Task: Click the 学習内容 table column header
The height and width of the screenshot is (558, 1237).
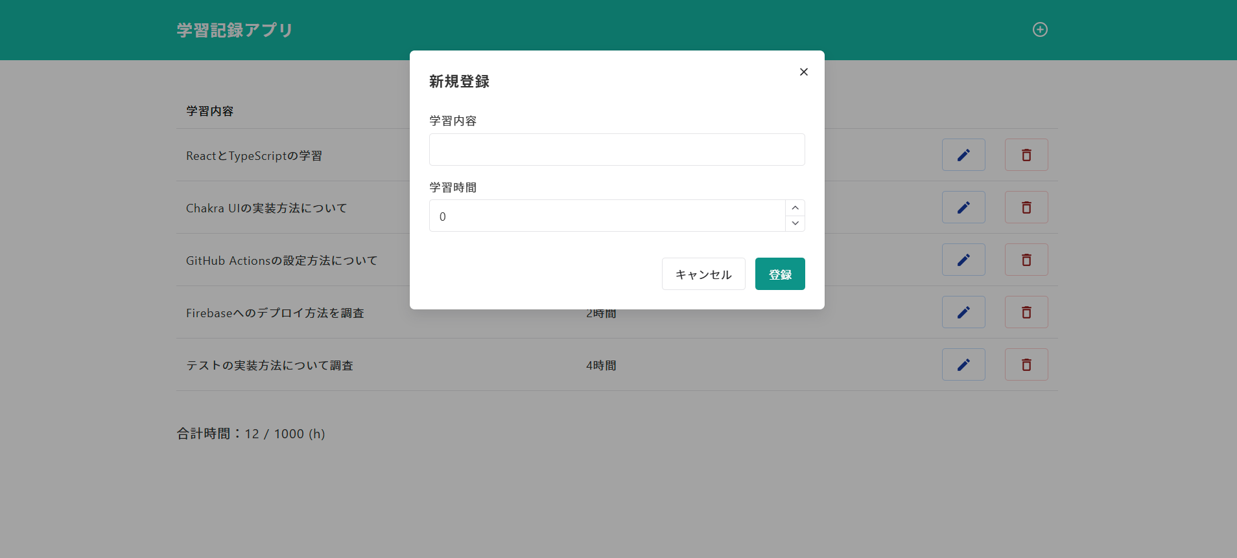Action: pos(209,111)
